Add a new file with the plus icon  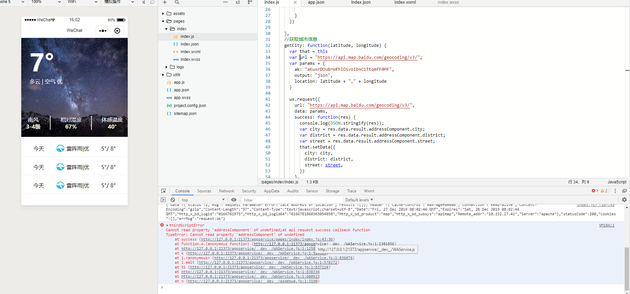click(x=165, y=2)
